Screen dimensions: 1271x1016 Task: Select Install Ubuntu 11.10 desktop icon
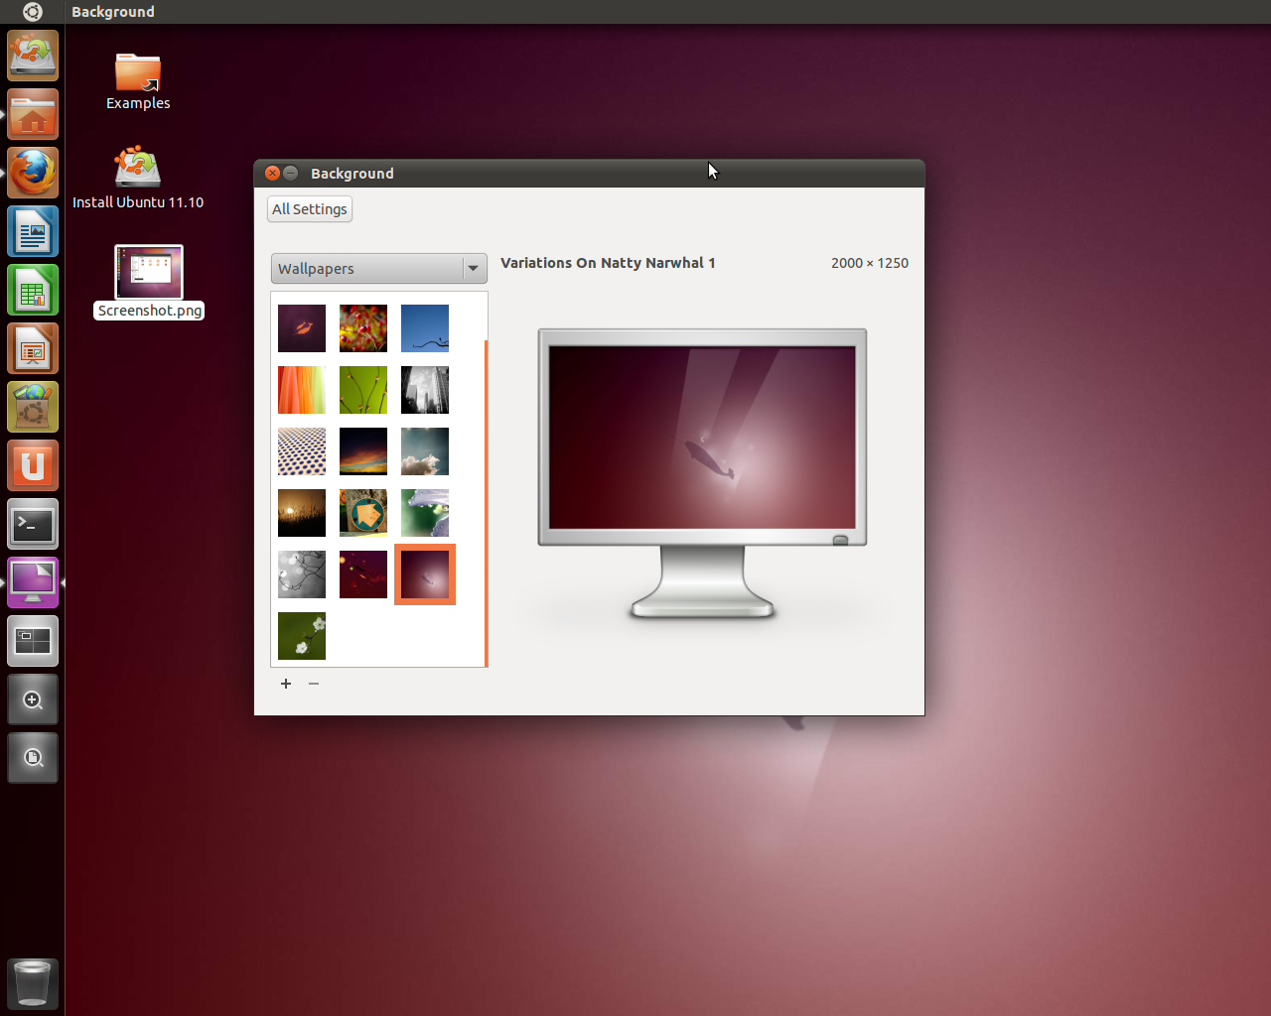[x=138, y=178]
